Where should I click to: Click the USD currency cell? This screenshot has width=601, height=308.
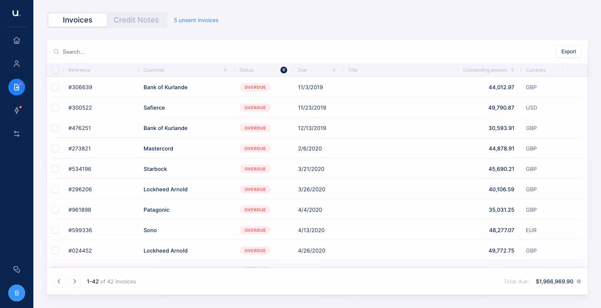pos(532,108)
